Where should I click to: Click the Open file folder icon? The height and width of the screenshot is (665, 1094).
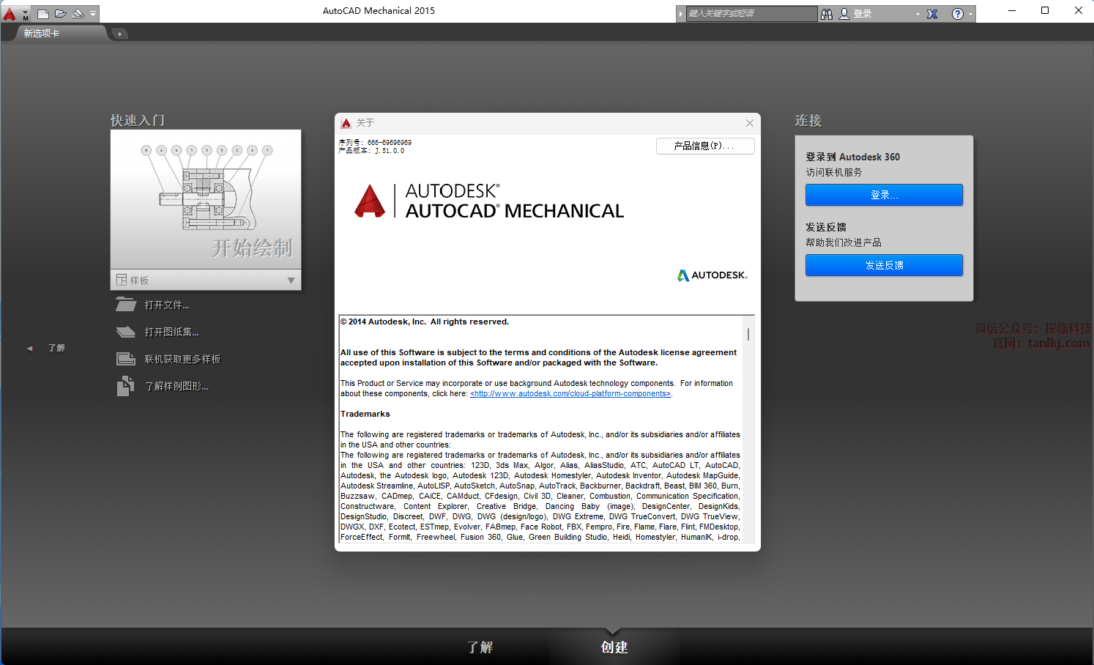(x=61, y=13)
